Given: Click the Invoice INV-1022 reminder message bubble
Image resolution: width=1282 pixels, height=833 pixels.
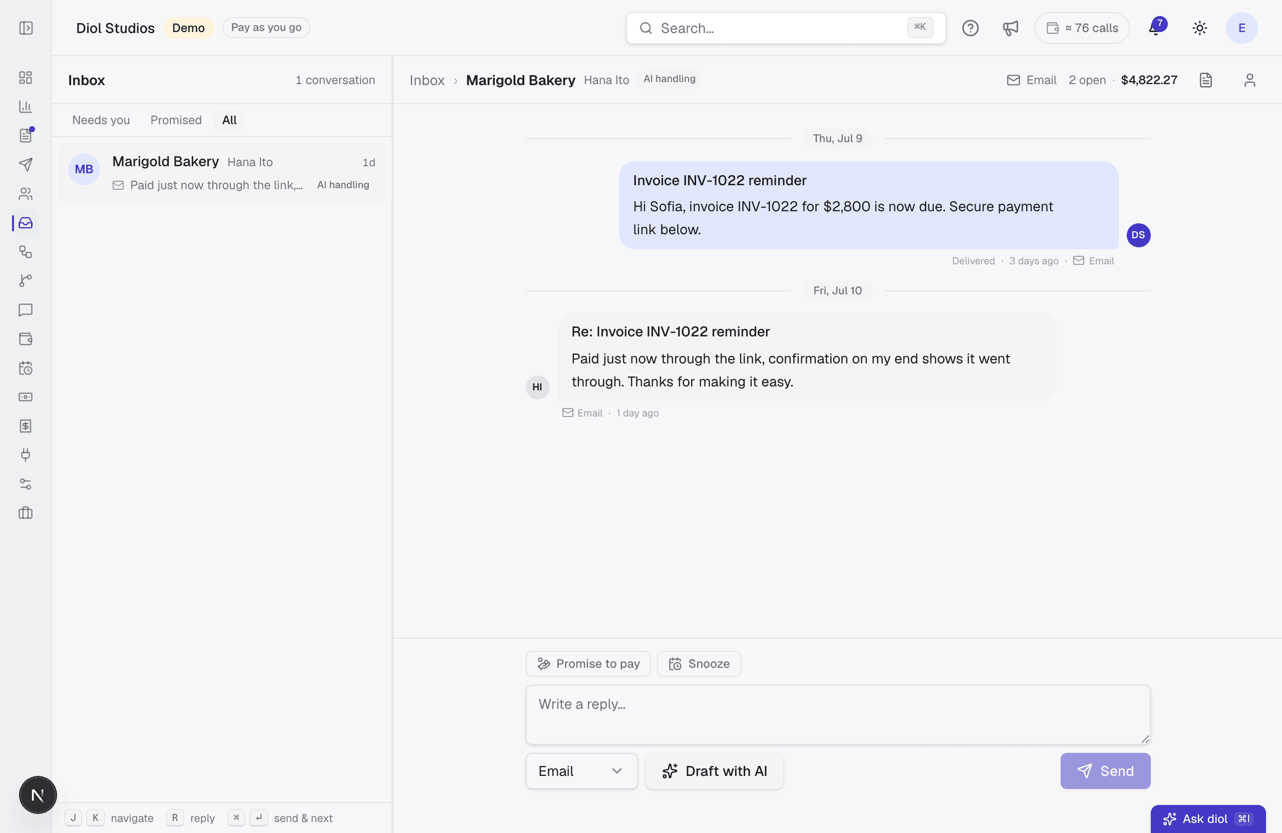Looking at the screenshot, I should click(868, 205).
